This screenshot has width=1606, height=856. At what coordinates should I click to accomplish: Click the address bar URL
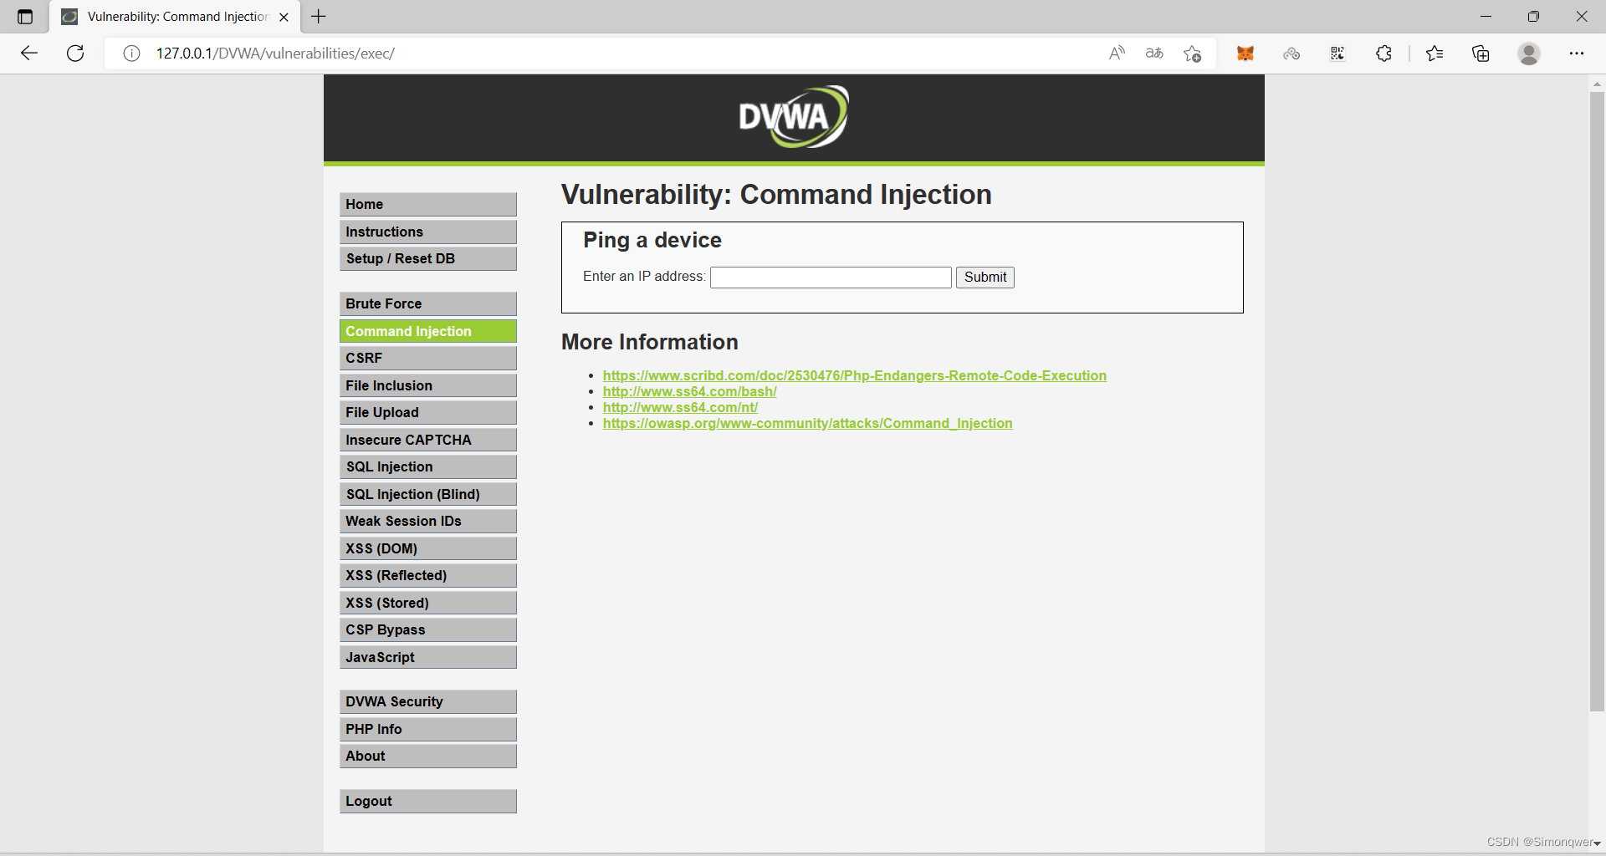coord(275,53)
